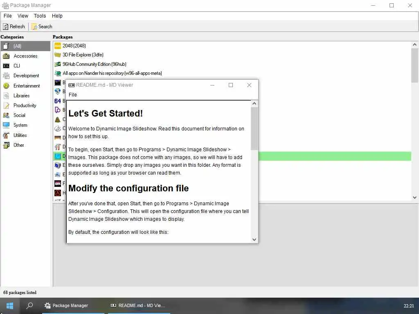Minimize the README.md MD Viewer window

click(x=212, y=85)
